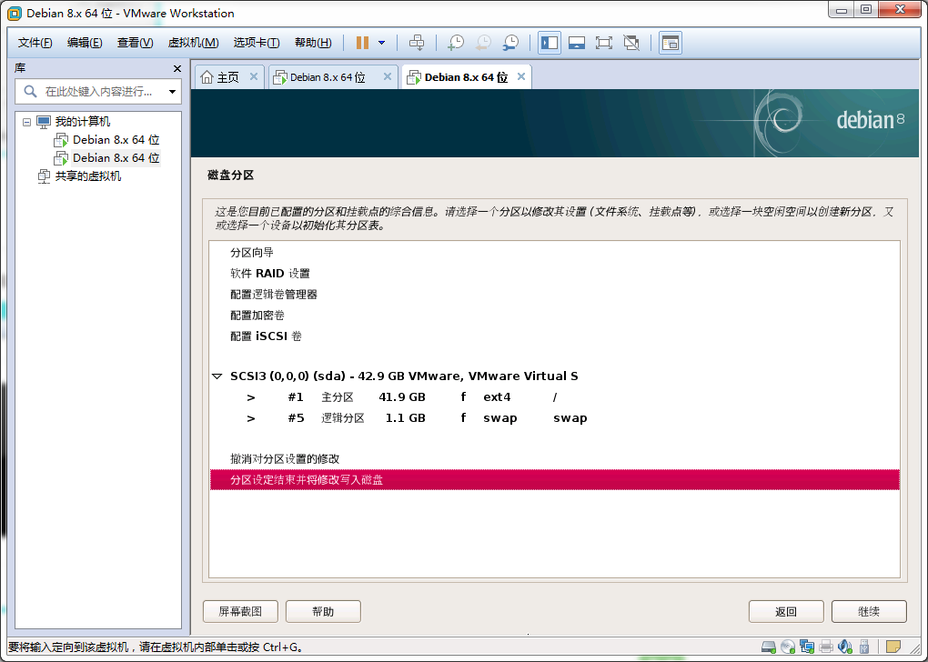Image resolution: width=928 pixels, height=662 pixels.
Task: Open the 帮助(H) menu
Action: pos(313,43)
